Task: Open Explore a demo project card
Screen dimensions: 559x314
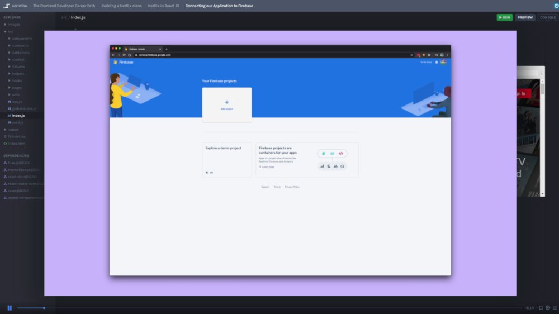Action: coord(227,160)
